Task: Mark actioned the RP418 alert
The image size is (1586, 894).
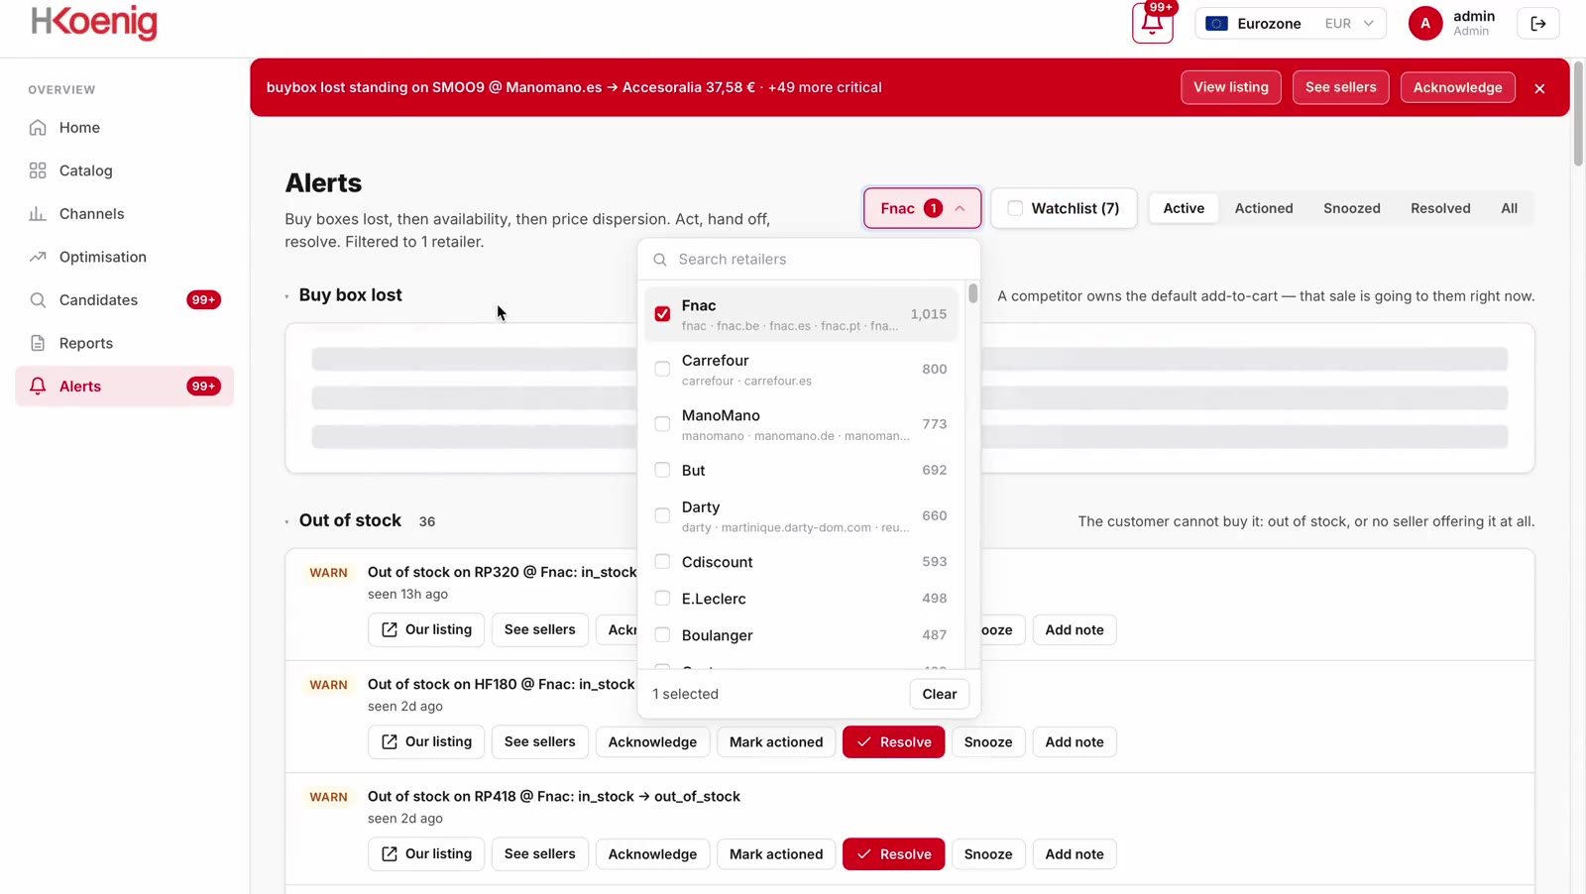Action: coord(776,854)
